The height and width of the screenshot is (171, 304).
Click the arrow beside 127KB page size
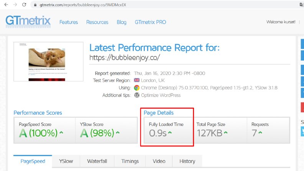point(226,133)
